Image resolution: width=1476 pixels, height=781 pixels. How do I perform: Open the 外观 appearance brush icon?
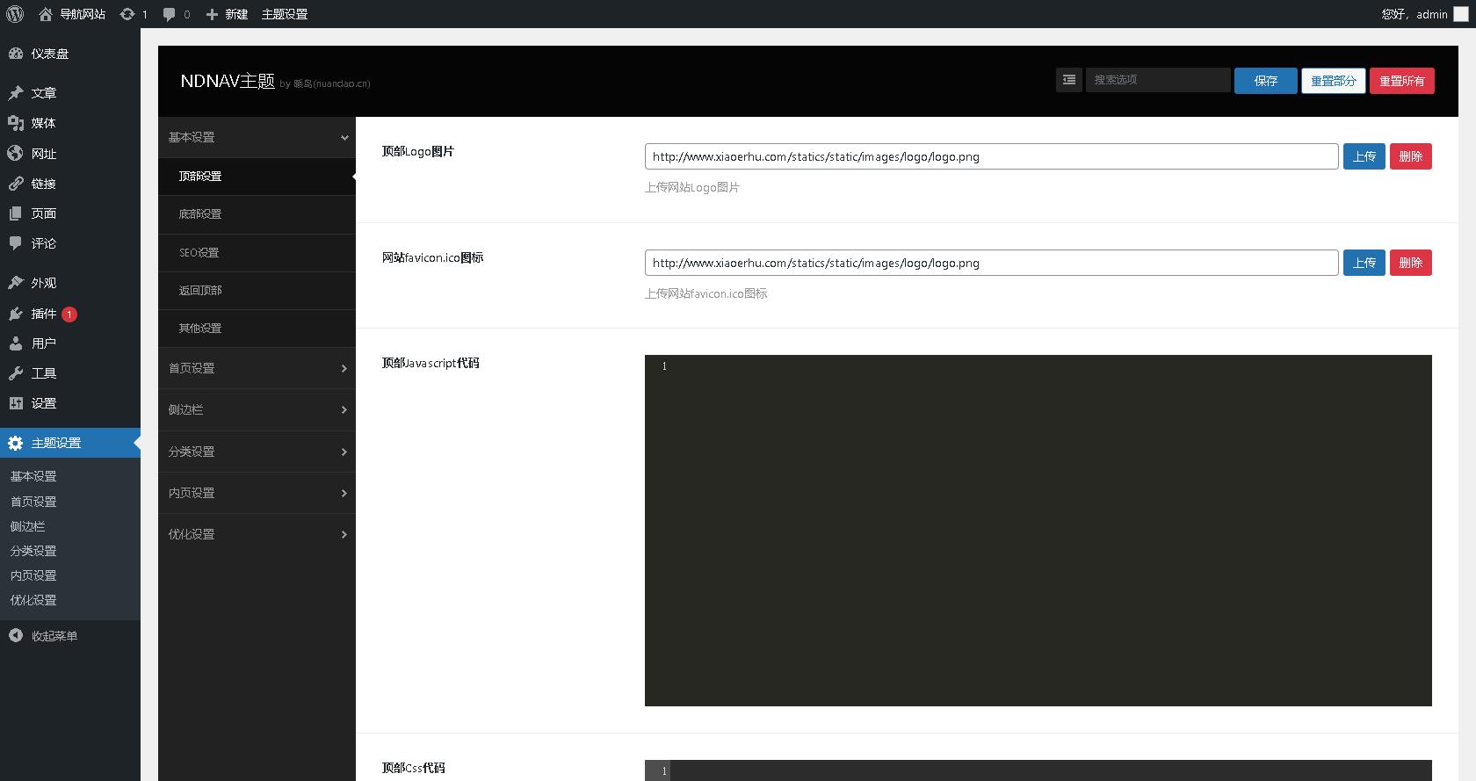tap(16, 283)
